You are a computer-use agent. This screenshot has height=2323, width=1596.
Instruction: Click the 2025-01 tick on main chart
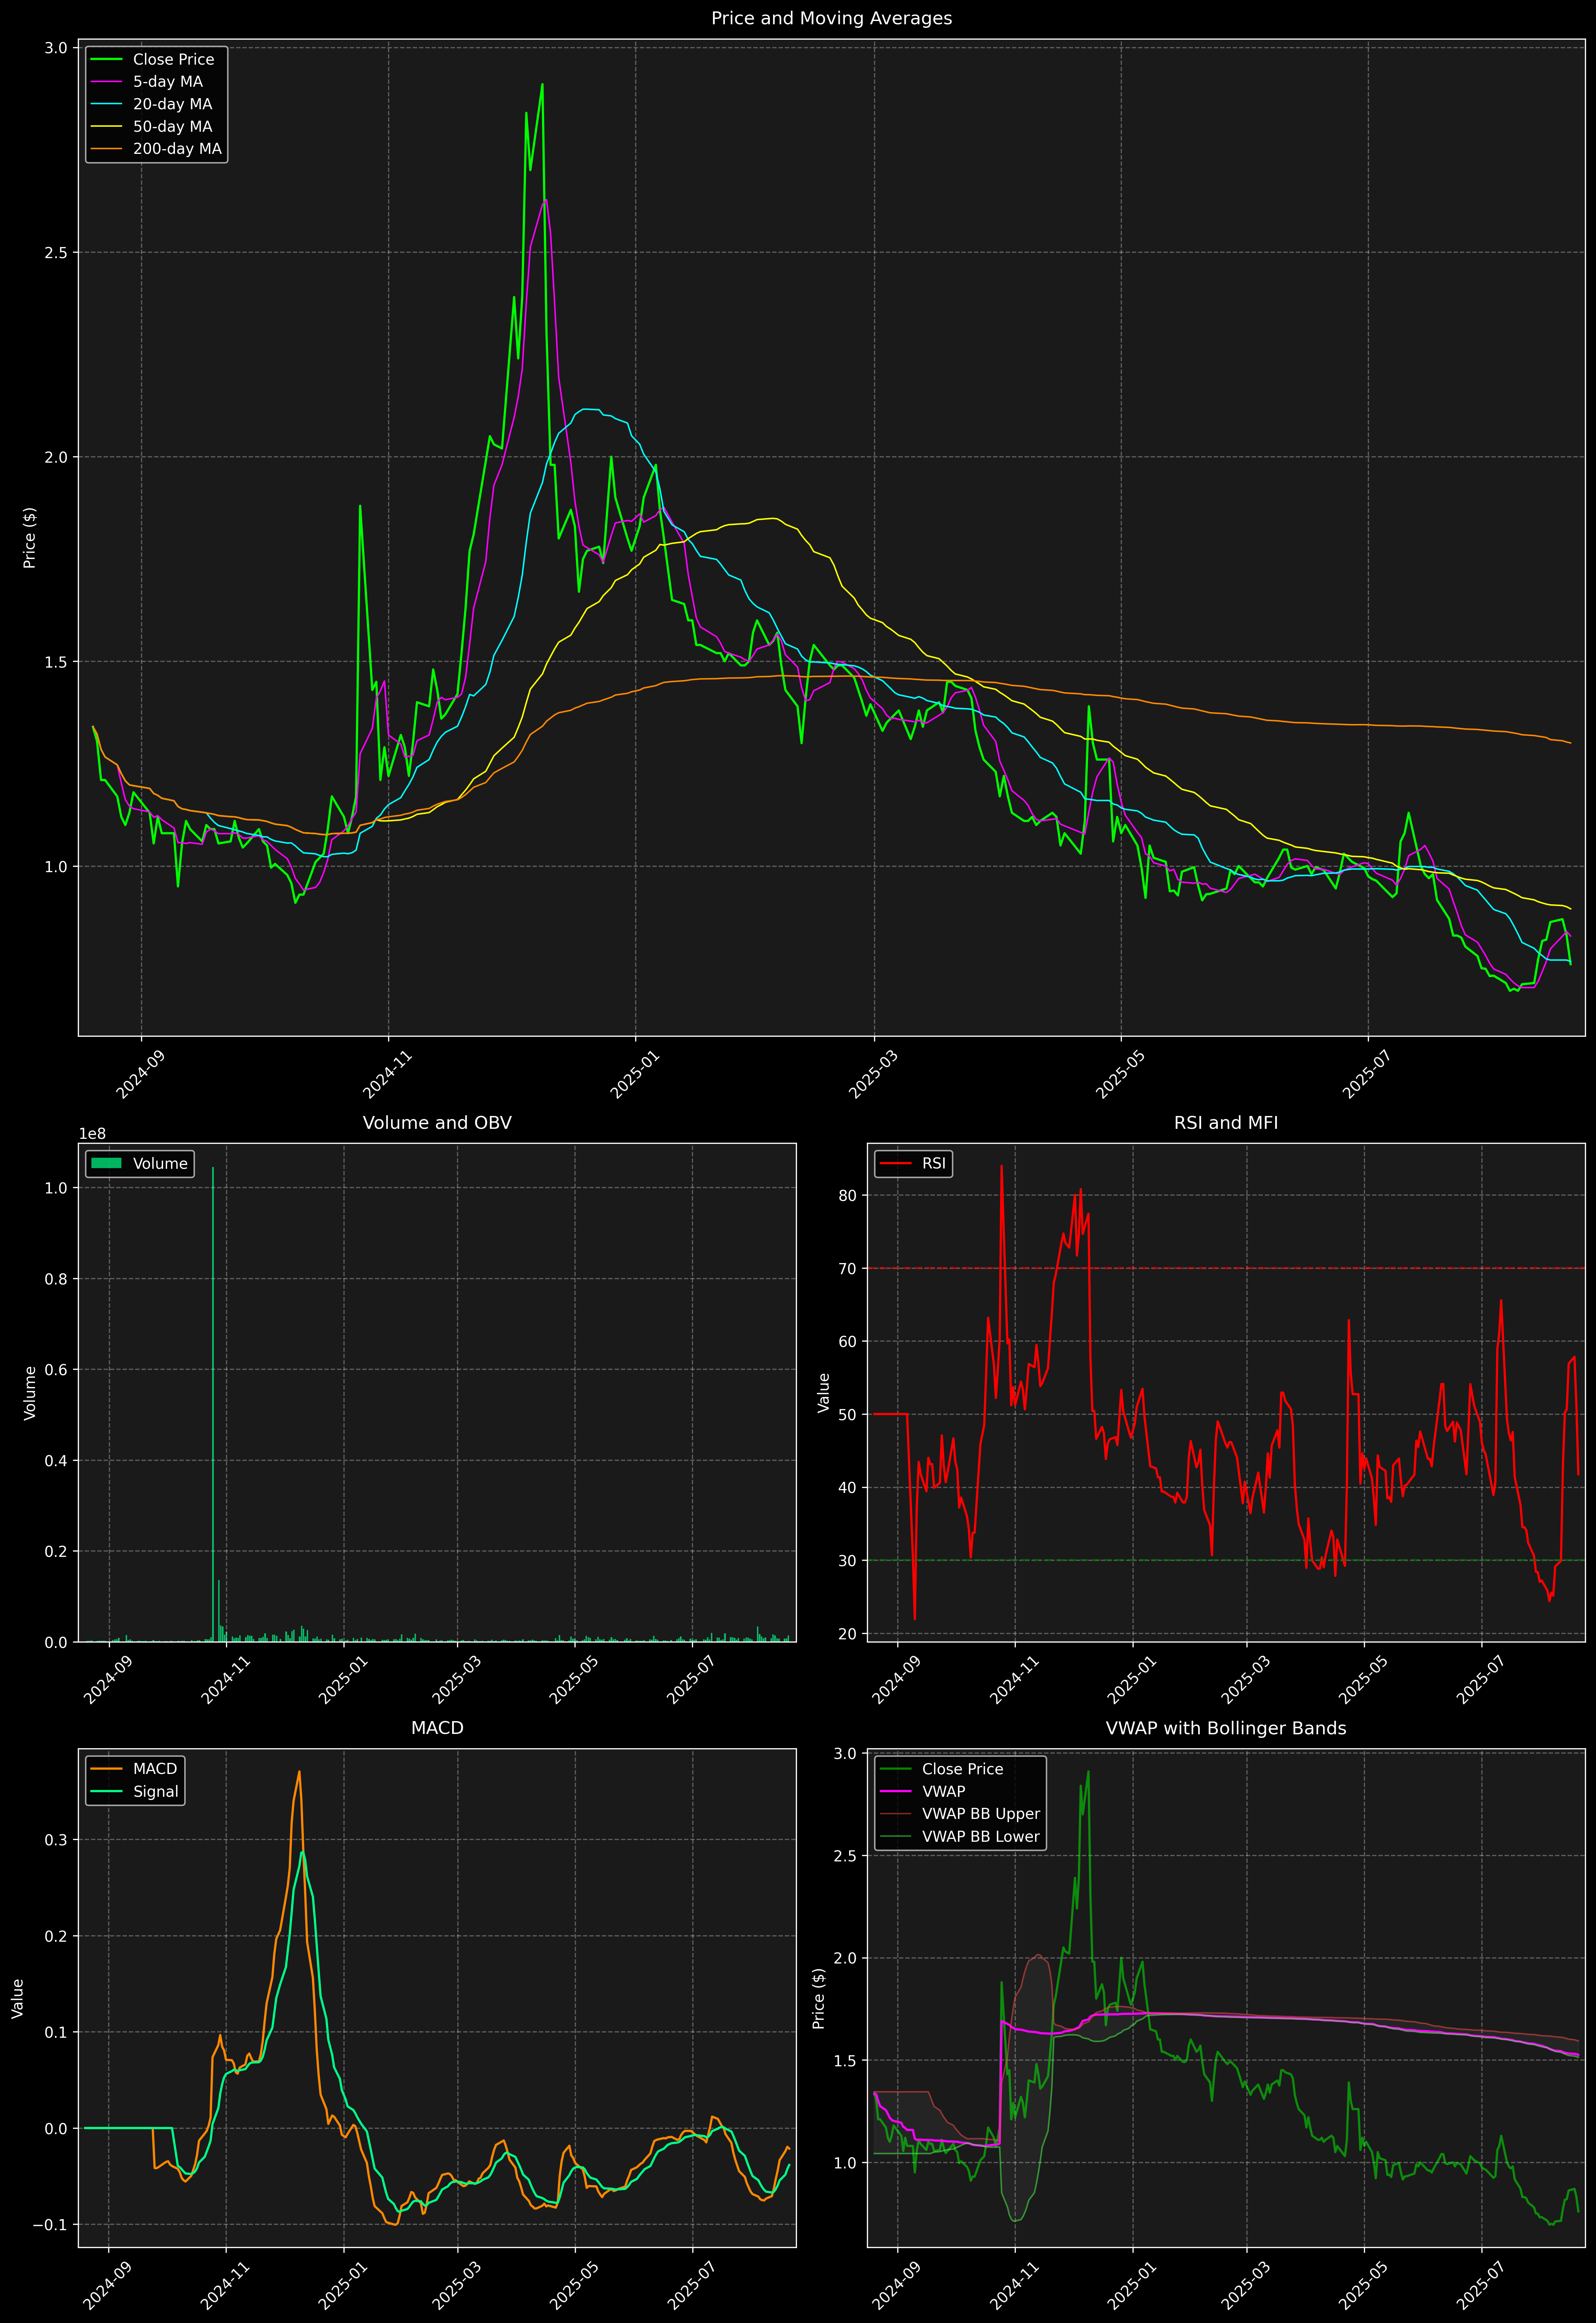coord(635,1075)
